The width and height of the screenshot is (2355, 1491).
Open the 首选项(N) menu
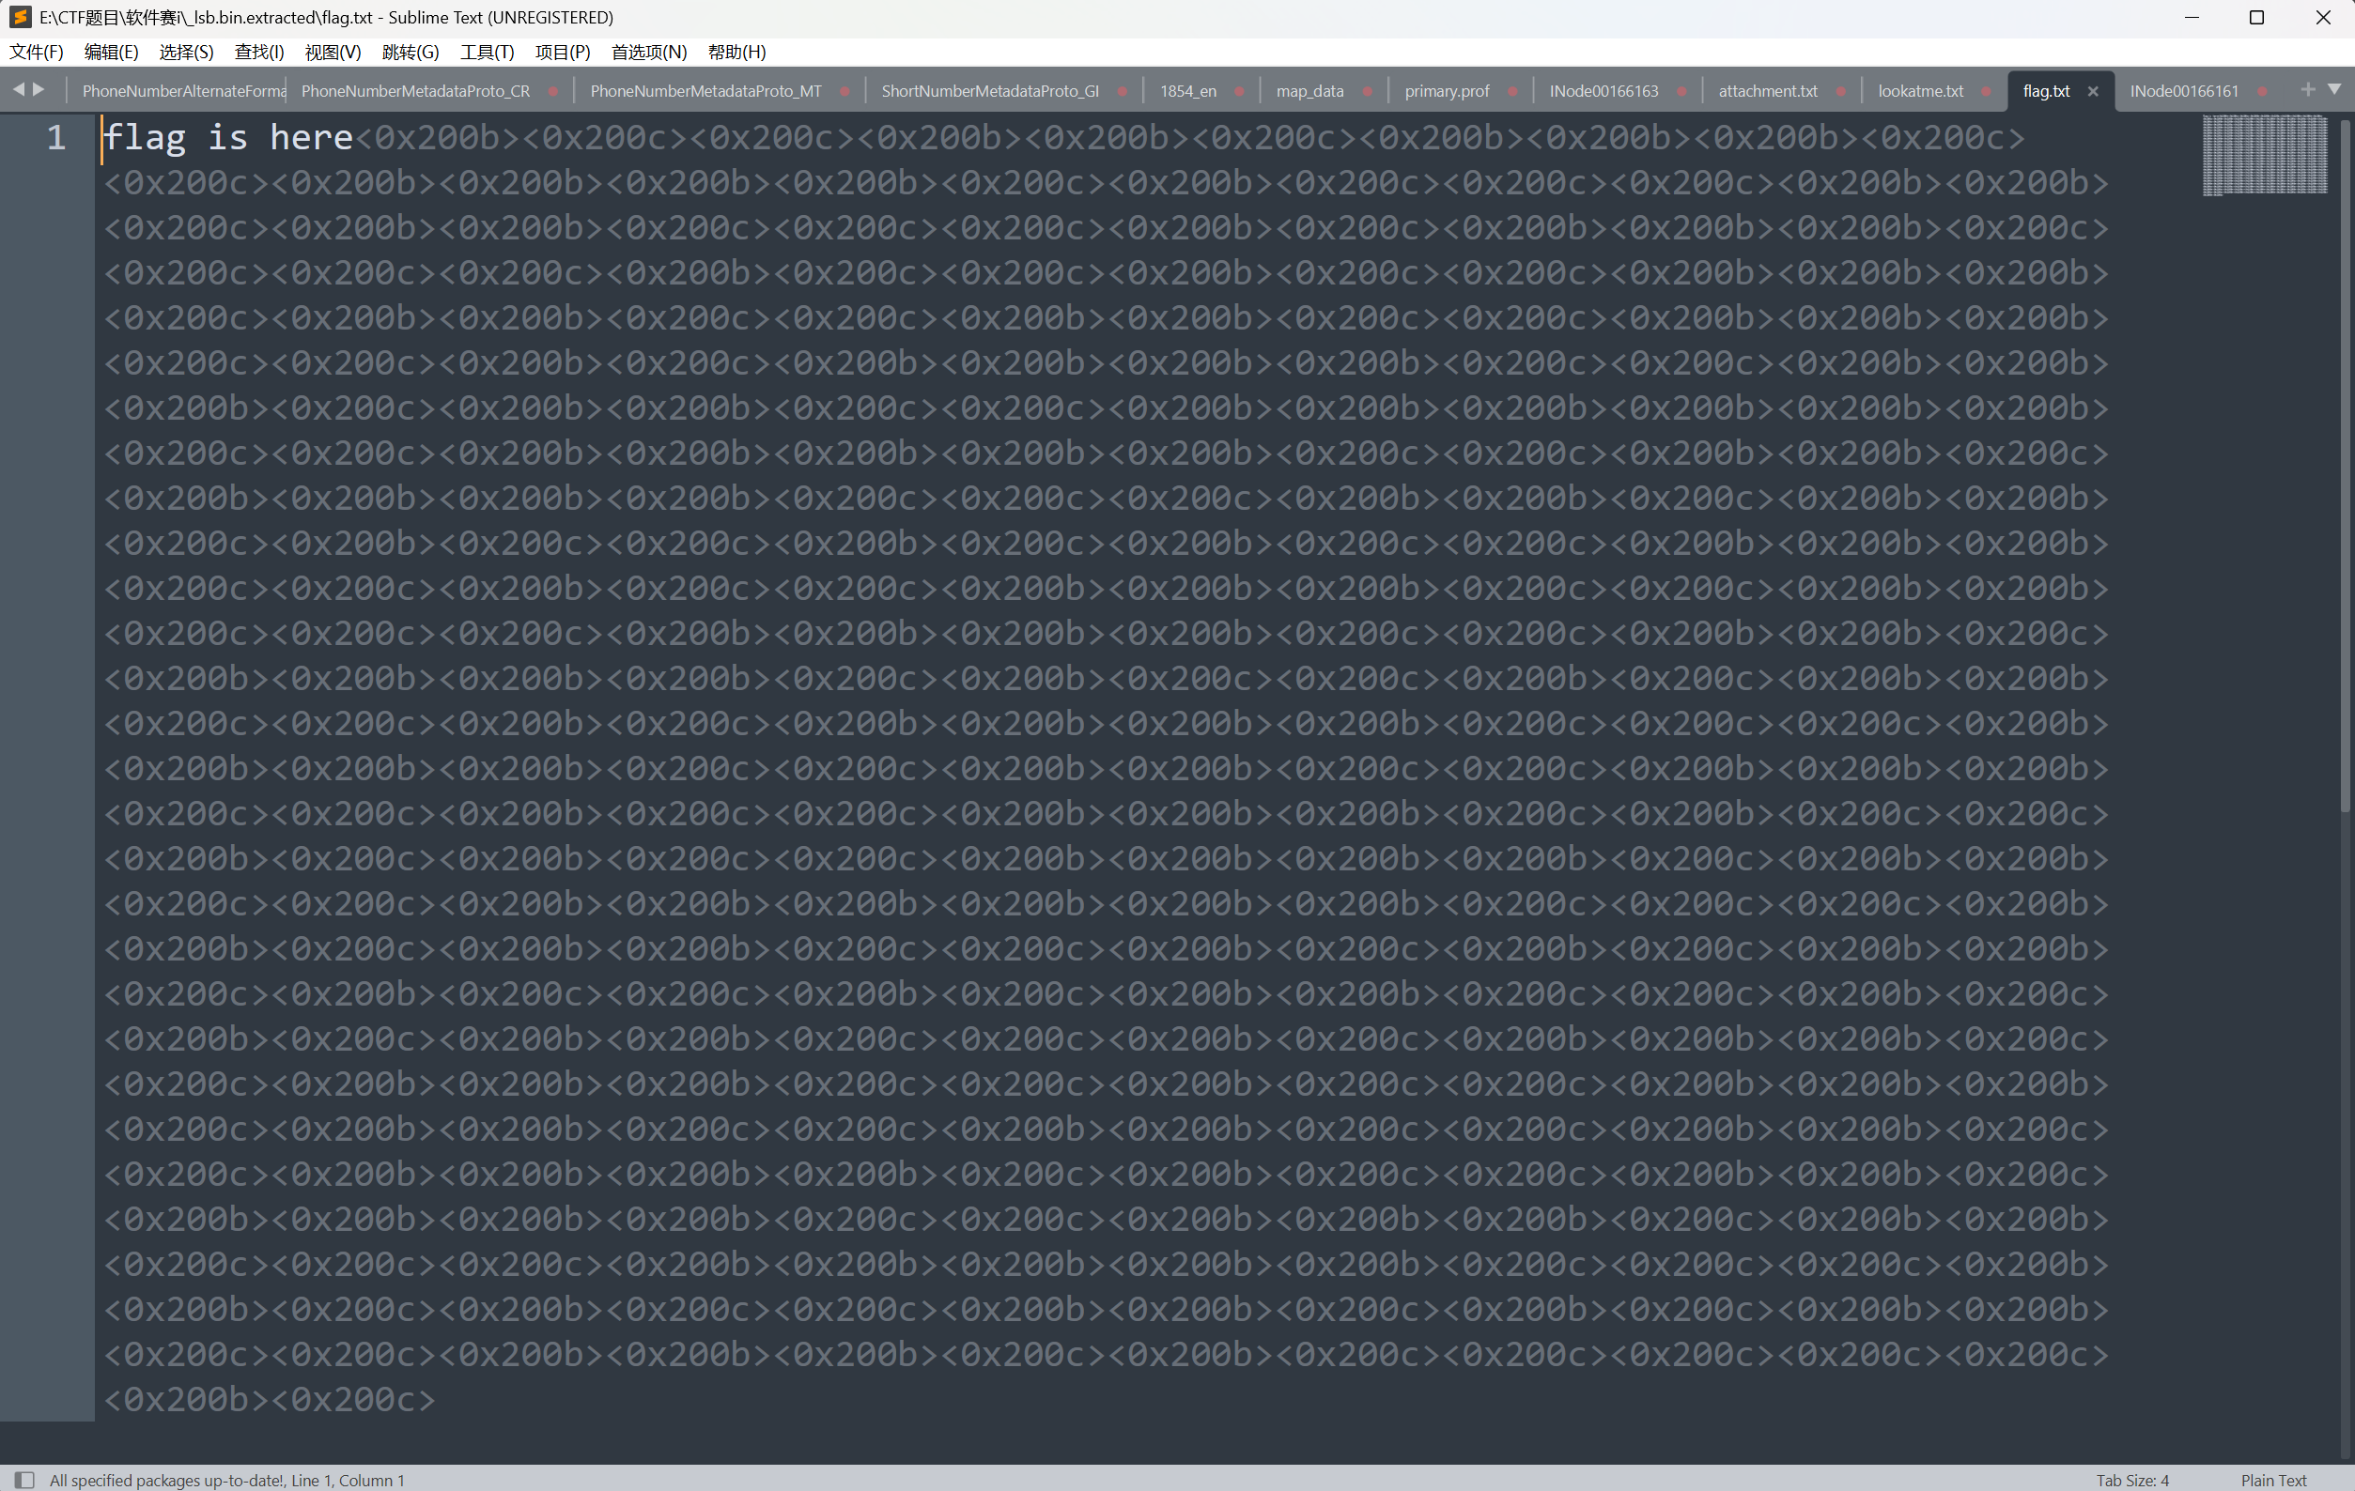click(x=648, y=52)
